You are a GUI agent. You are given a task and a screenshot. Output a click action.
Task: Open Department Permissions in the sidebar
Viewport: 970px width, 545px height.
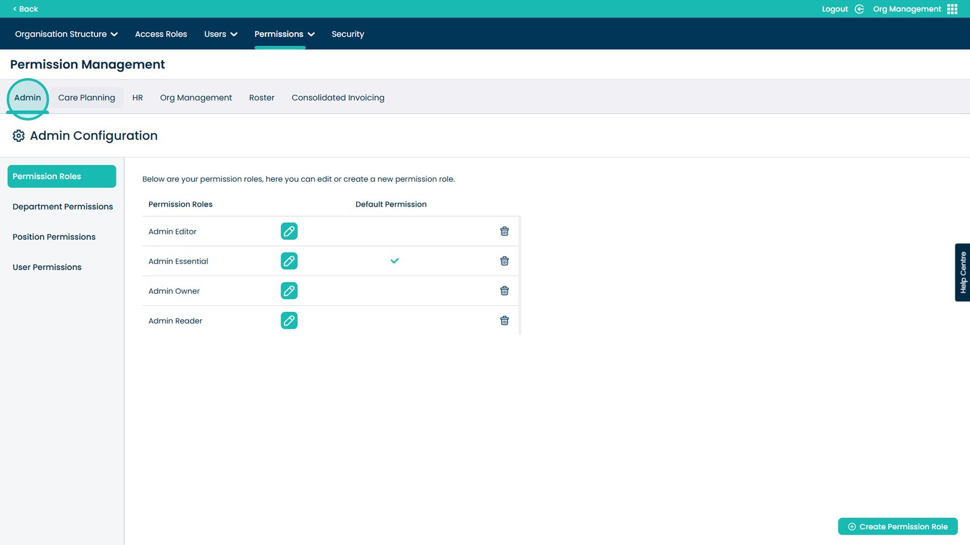click(62, 206)
